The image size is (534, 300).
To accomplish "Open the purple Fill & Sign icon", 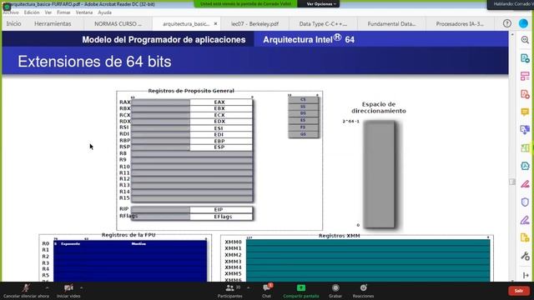I will point(525,220).
